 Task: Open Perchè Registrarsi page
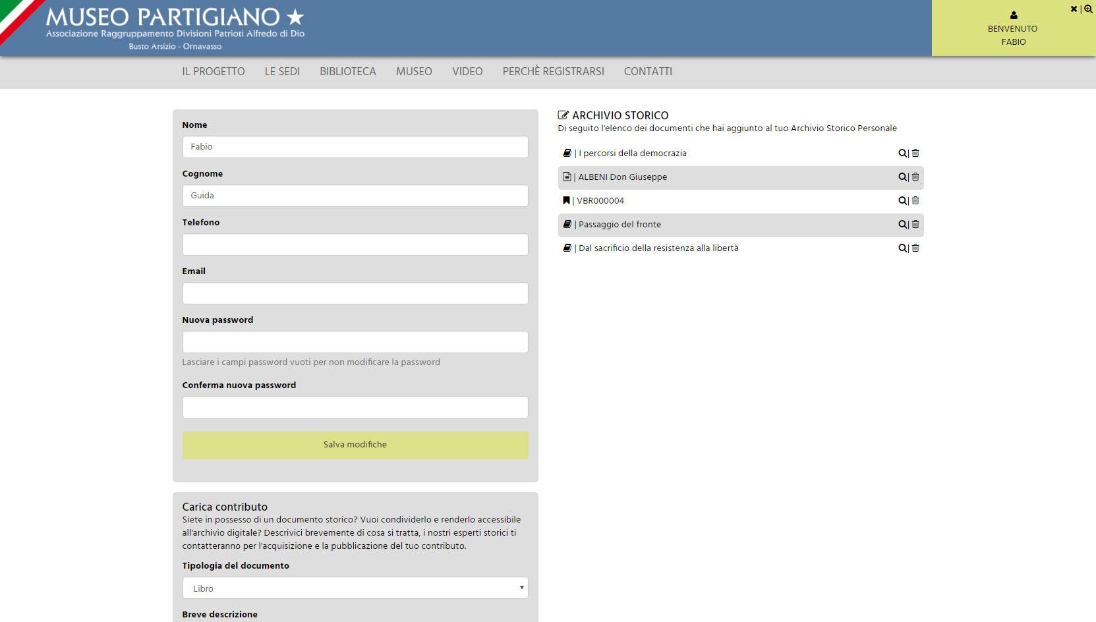pyautogui.click(x=554, y=71)
